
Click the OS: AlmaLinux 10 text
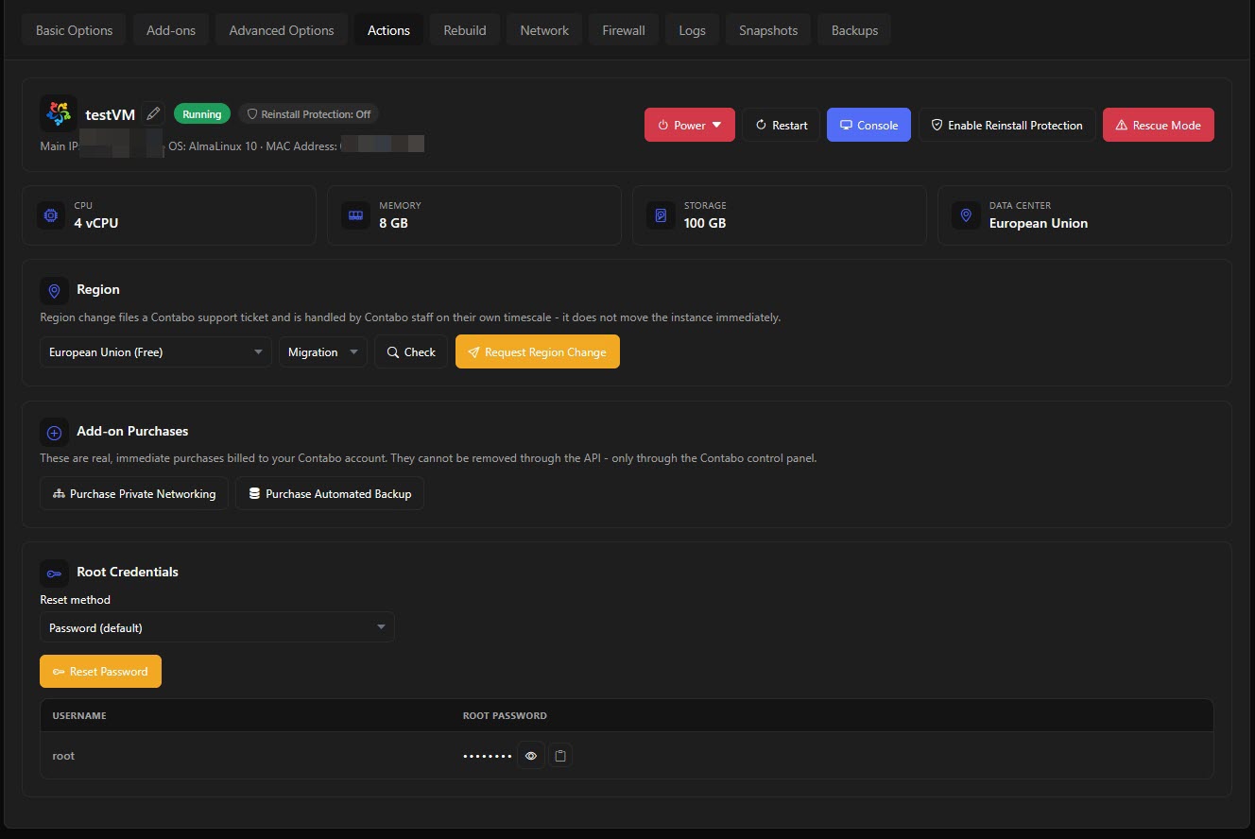tap(213, 146)
